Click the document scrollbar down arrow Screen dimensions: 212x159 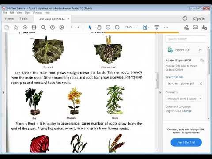[x=157, y=151]
